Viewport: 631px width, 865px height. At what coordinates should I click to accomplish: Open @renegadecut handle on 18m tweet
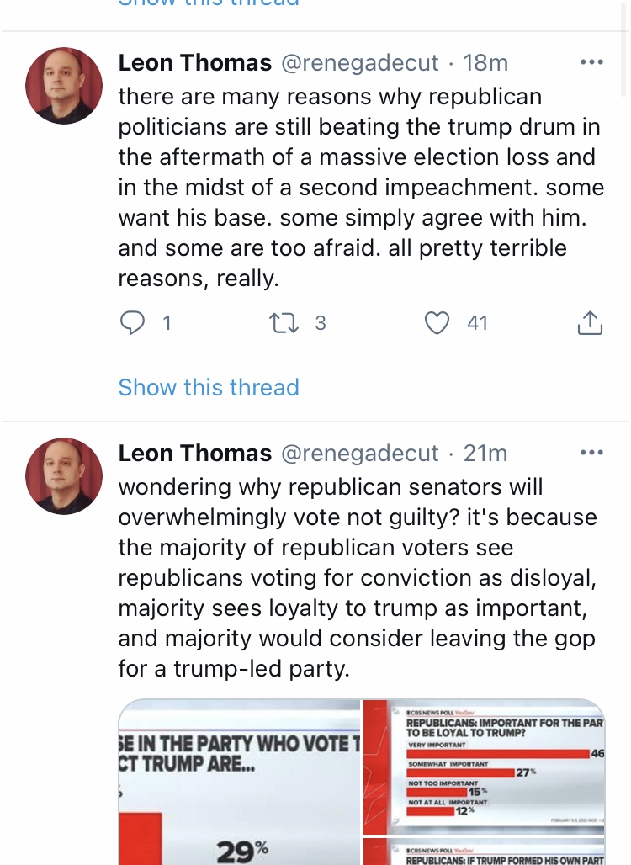360,63
